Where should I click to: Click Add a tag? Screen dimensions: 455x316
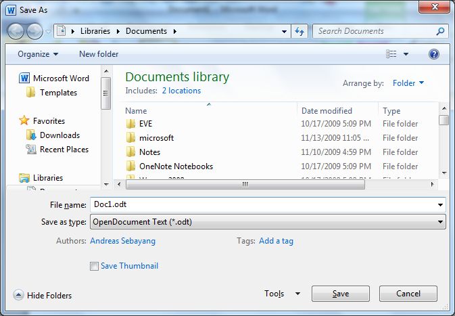276,241
